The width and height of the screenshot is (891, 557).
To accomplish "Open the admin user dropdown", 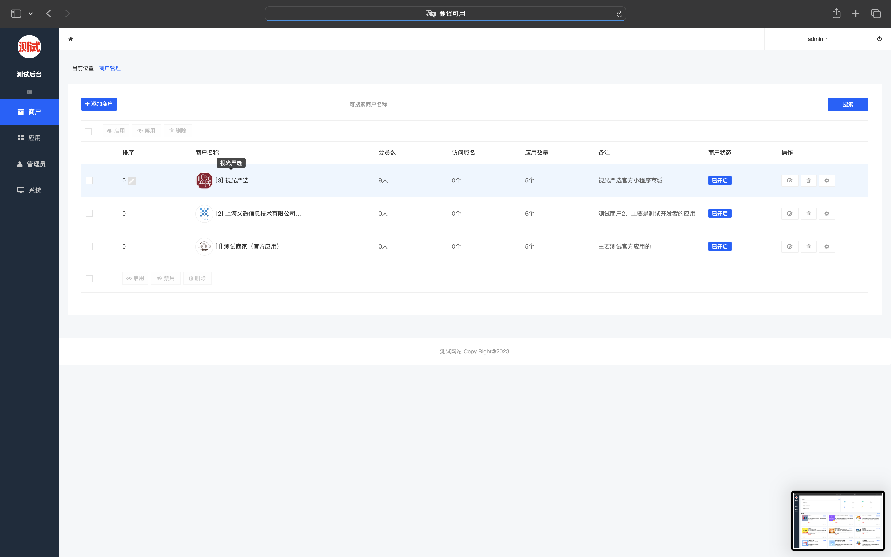I will [817, 39].
